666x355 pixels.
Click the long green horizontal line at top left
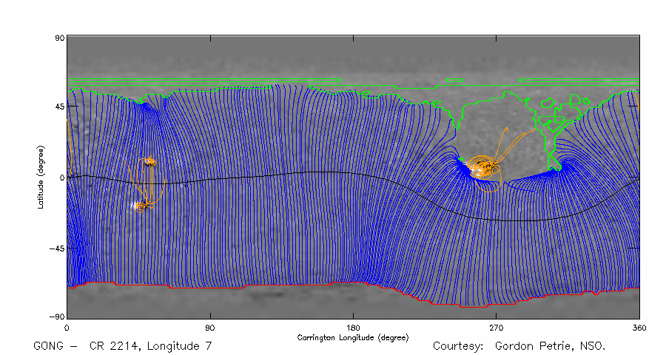point(203,80)
